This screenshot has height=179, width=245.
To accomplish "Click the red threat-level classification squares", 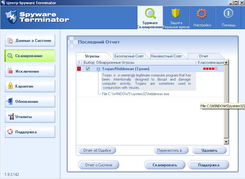I will pos(210,69).
